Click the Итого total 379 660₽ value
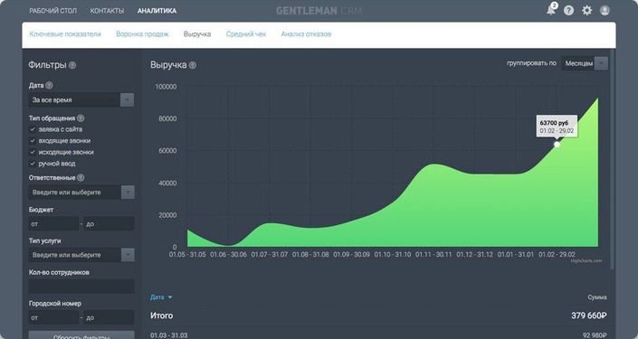This screenshot has height=339, width=638. 589,315
